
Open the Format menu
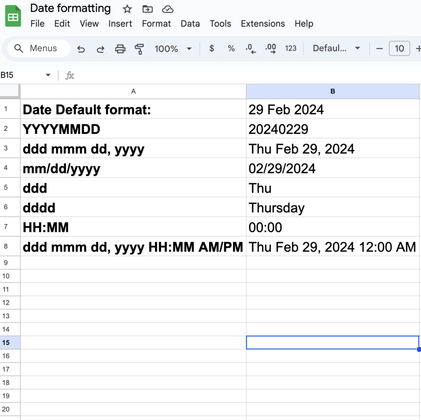156,23
